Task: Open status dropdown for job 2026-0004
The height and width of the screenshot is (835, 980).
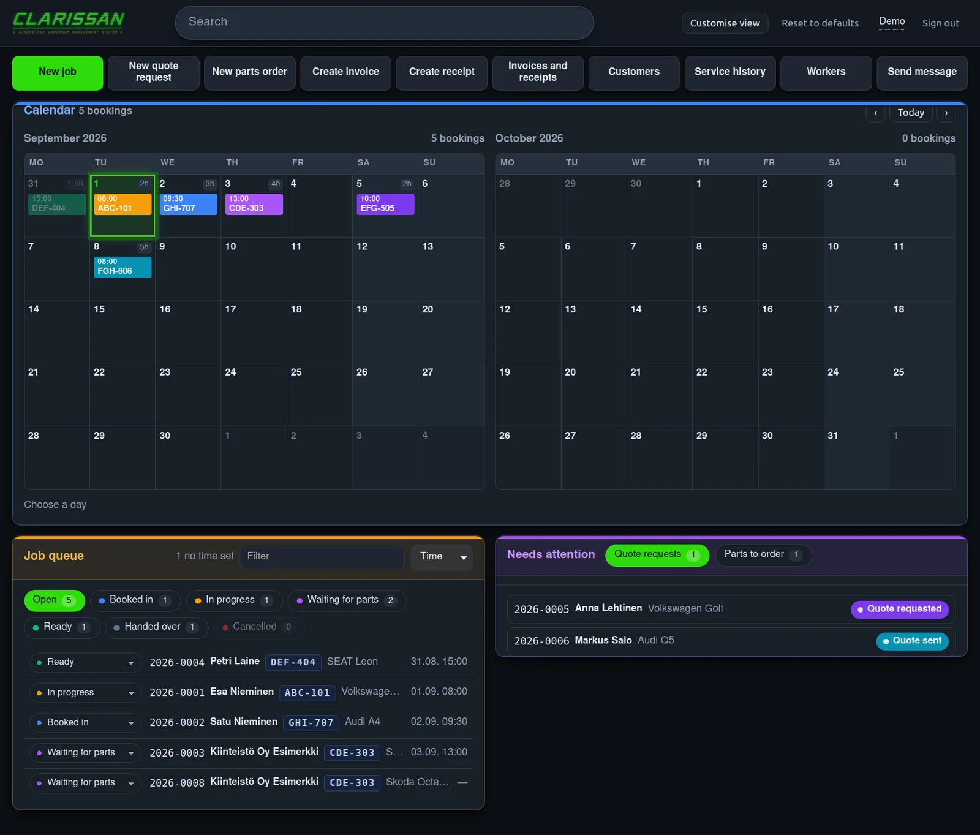Action: 85,662
